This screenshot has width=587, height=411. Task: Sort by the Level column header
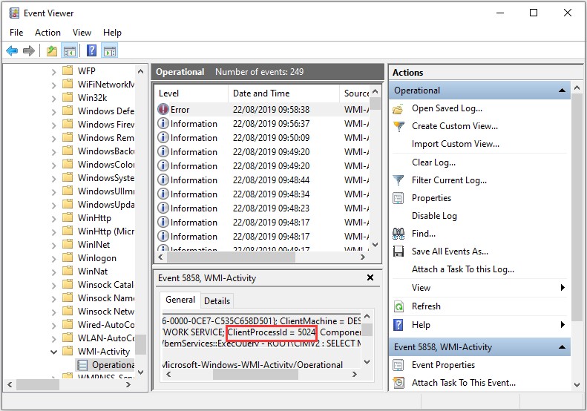coord(191,93)
